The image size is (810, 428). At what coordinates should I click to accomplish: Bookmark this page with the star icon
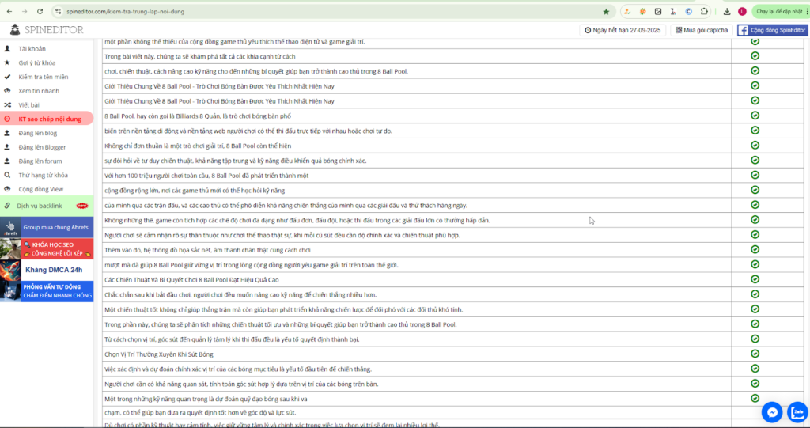click(x=606, y=12)
